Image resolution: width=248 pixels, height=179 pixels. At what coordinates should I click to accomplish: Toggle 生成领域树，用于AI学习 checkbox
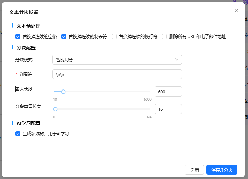[x=18, y=134]
